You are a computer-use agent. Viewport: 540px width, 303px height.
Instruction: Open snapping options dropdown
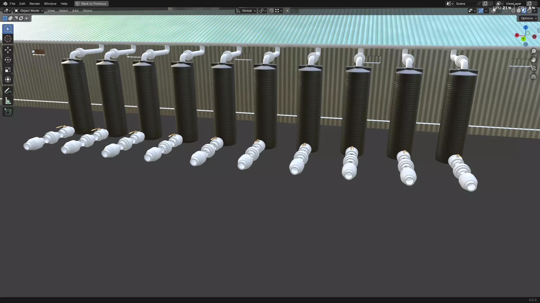tap(279, 11)
